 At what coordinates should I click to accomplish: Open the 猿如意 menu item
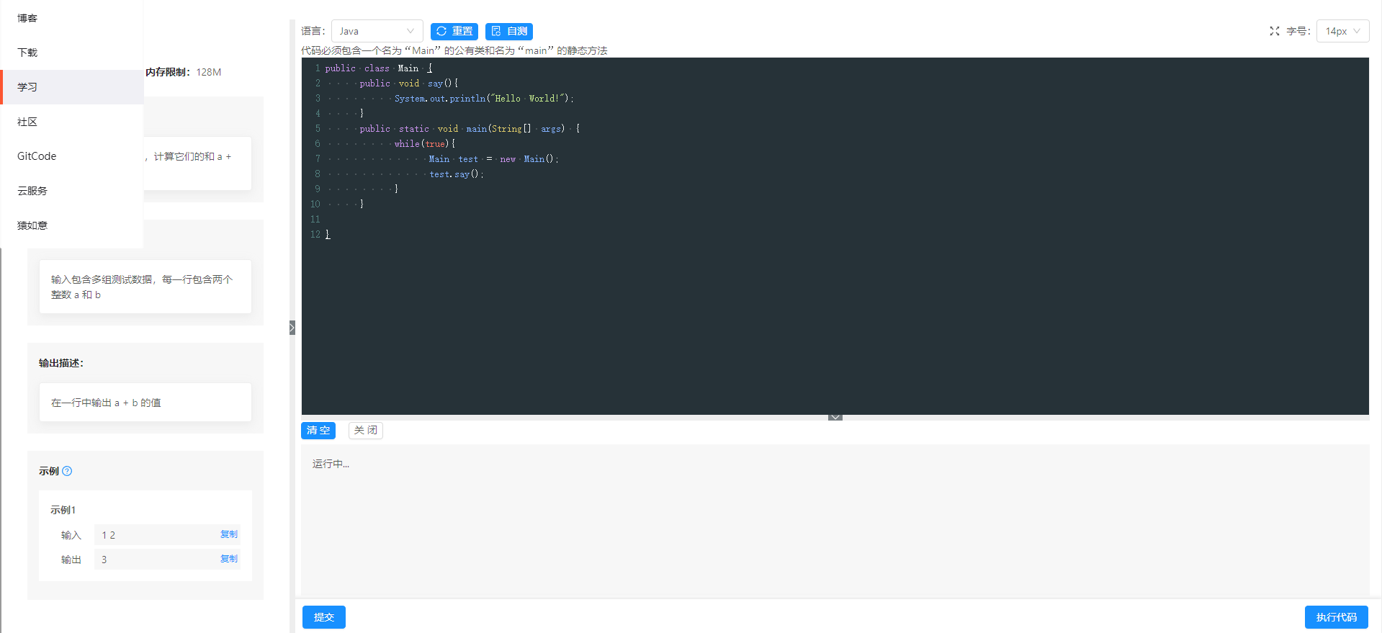[72, 225]
